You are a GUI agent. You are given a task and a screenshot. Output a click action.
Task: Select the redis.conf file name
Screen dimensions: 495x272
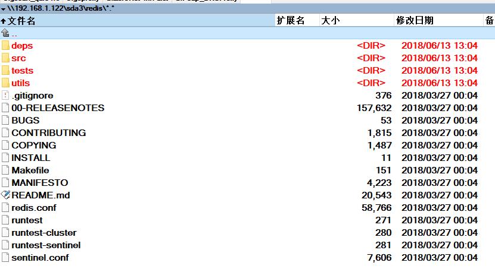tap(34, 208)
